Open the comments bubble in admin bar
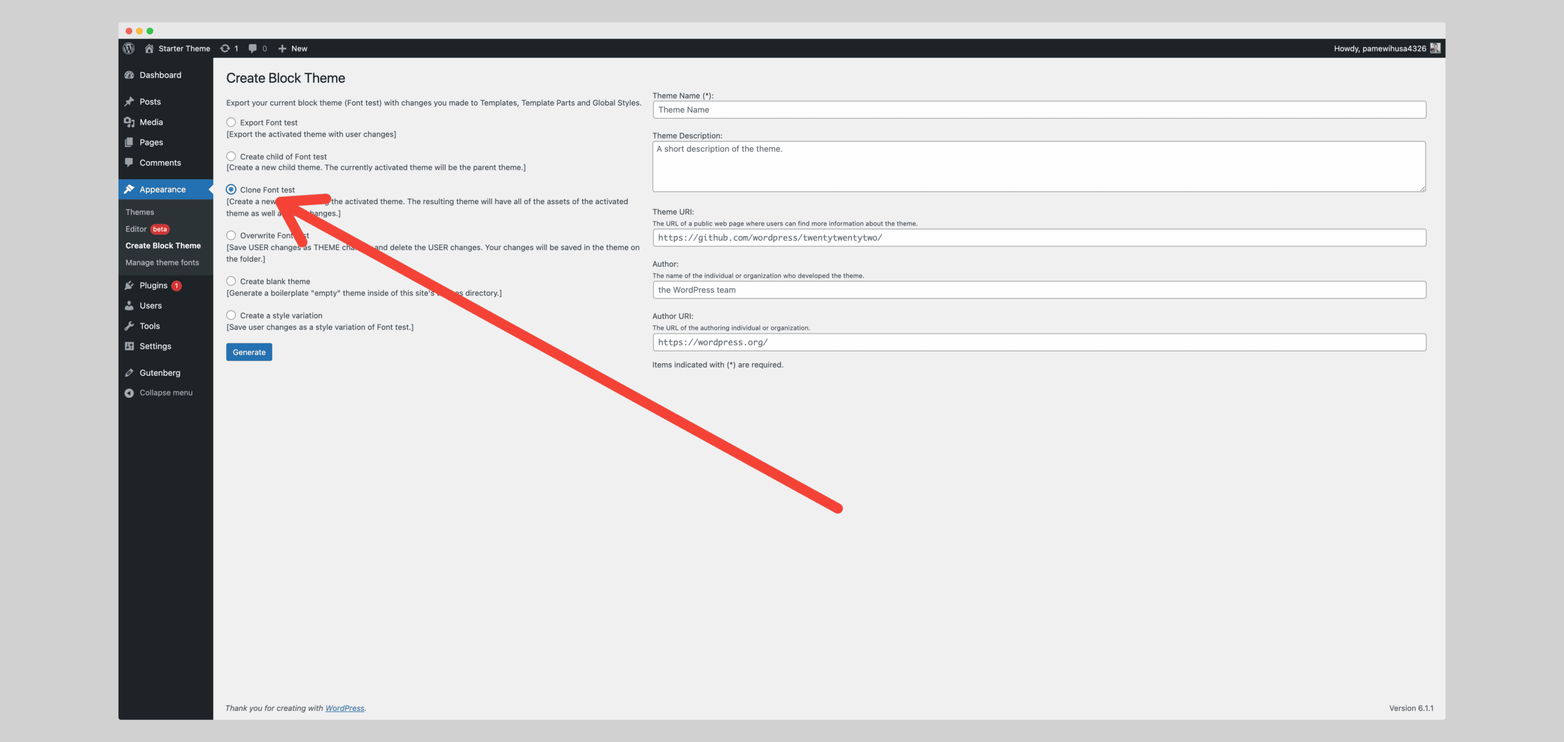1564x742 pixels. (252, 48)
